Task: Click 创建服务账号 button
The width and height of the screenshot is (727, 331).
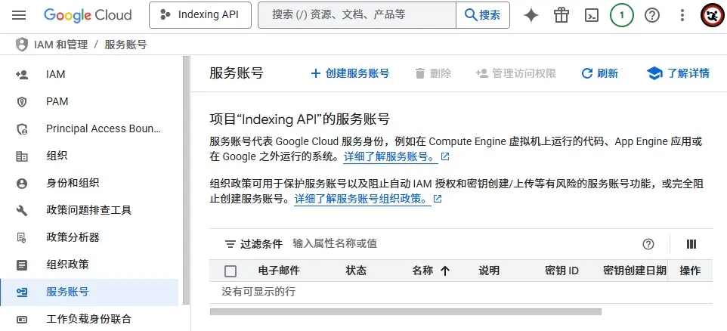Action: pyautogui.click(x=350, y=73)
